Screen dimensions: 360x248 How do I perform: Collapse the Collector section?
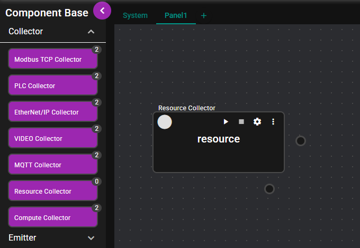pyautogui.click(x=91, y=32)
